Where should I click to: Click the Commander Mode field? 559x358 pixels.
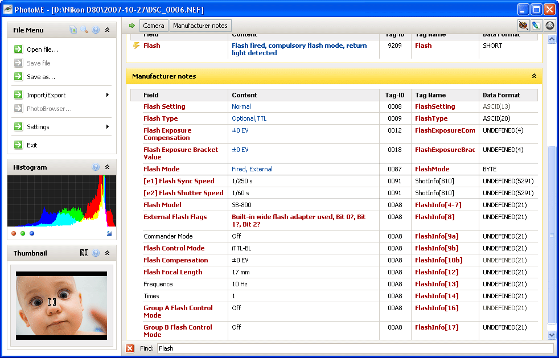[168, 236]
